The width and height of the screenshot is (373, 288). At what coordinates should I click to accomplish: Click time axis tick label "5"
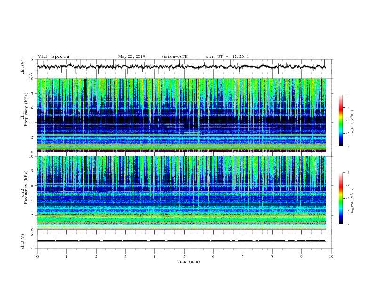pyautogui.click(x=184, y=256)
